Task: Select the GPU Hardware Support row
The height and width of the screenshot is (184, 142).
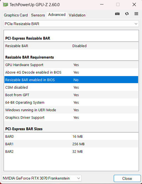Action: pos(71,65)
